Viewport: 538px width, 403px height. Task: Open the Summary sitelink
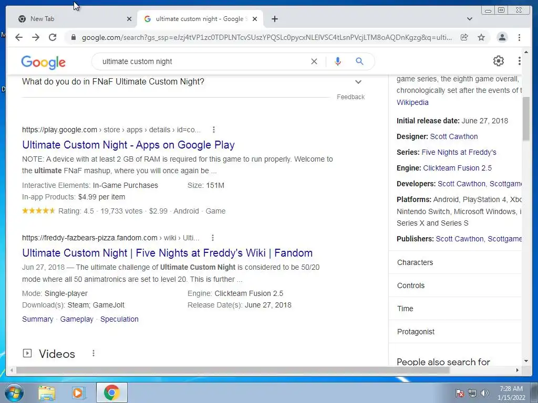pos(38,319)
